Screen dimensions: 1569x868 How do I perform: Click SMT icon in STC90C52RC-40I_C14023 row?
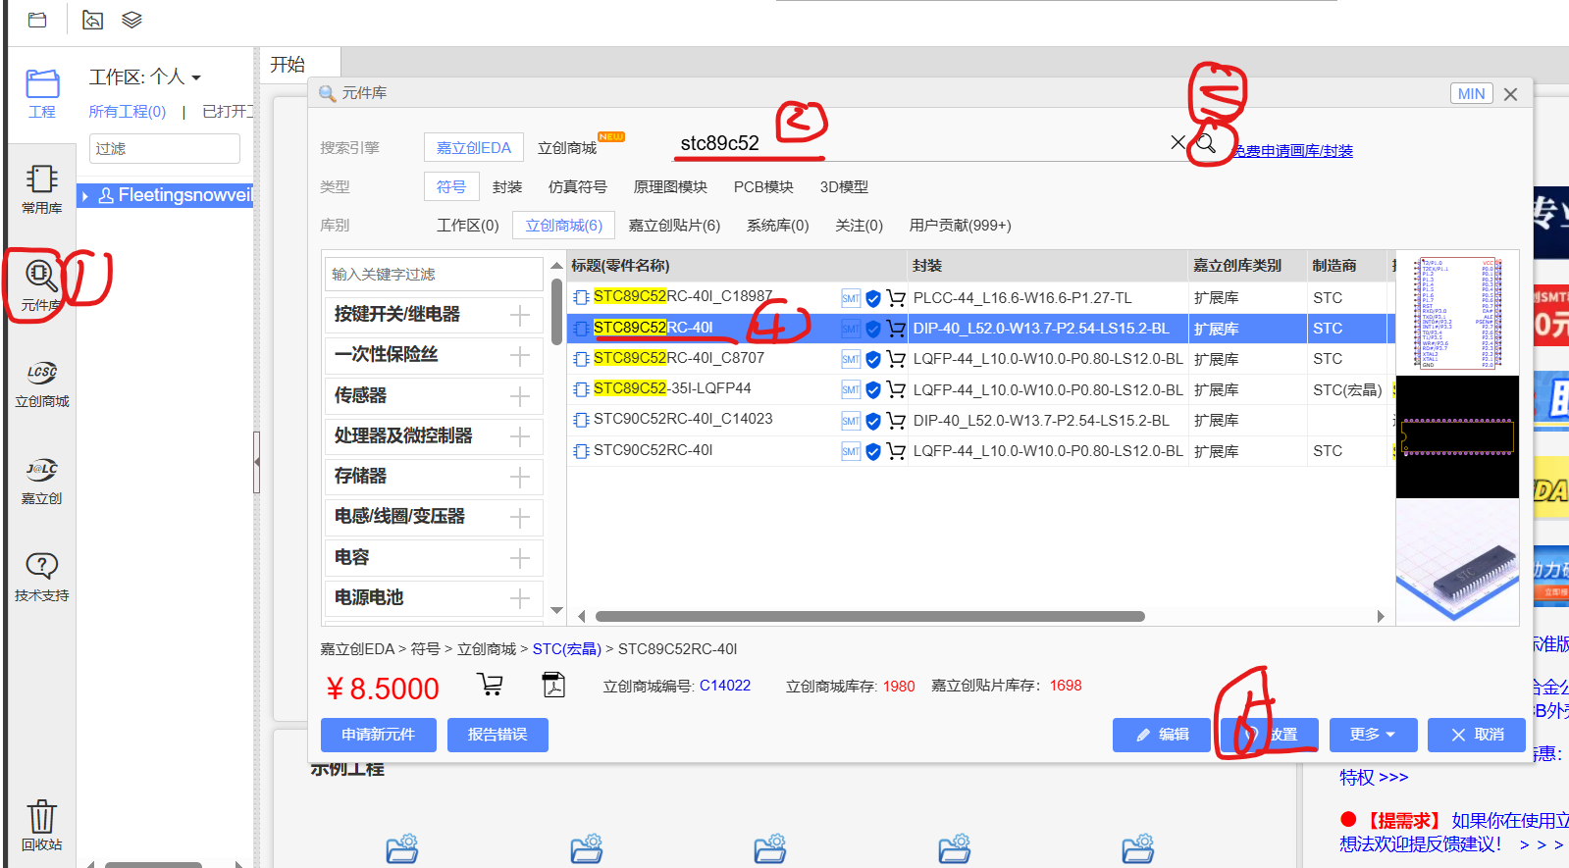(x=851, y=421)
